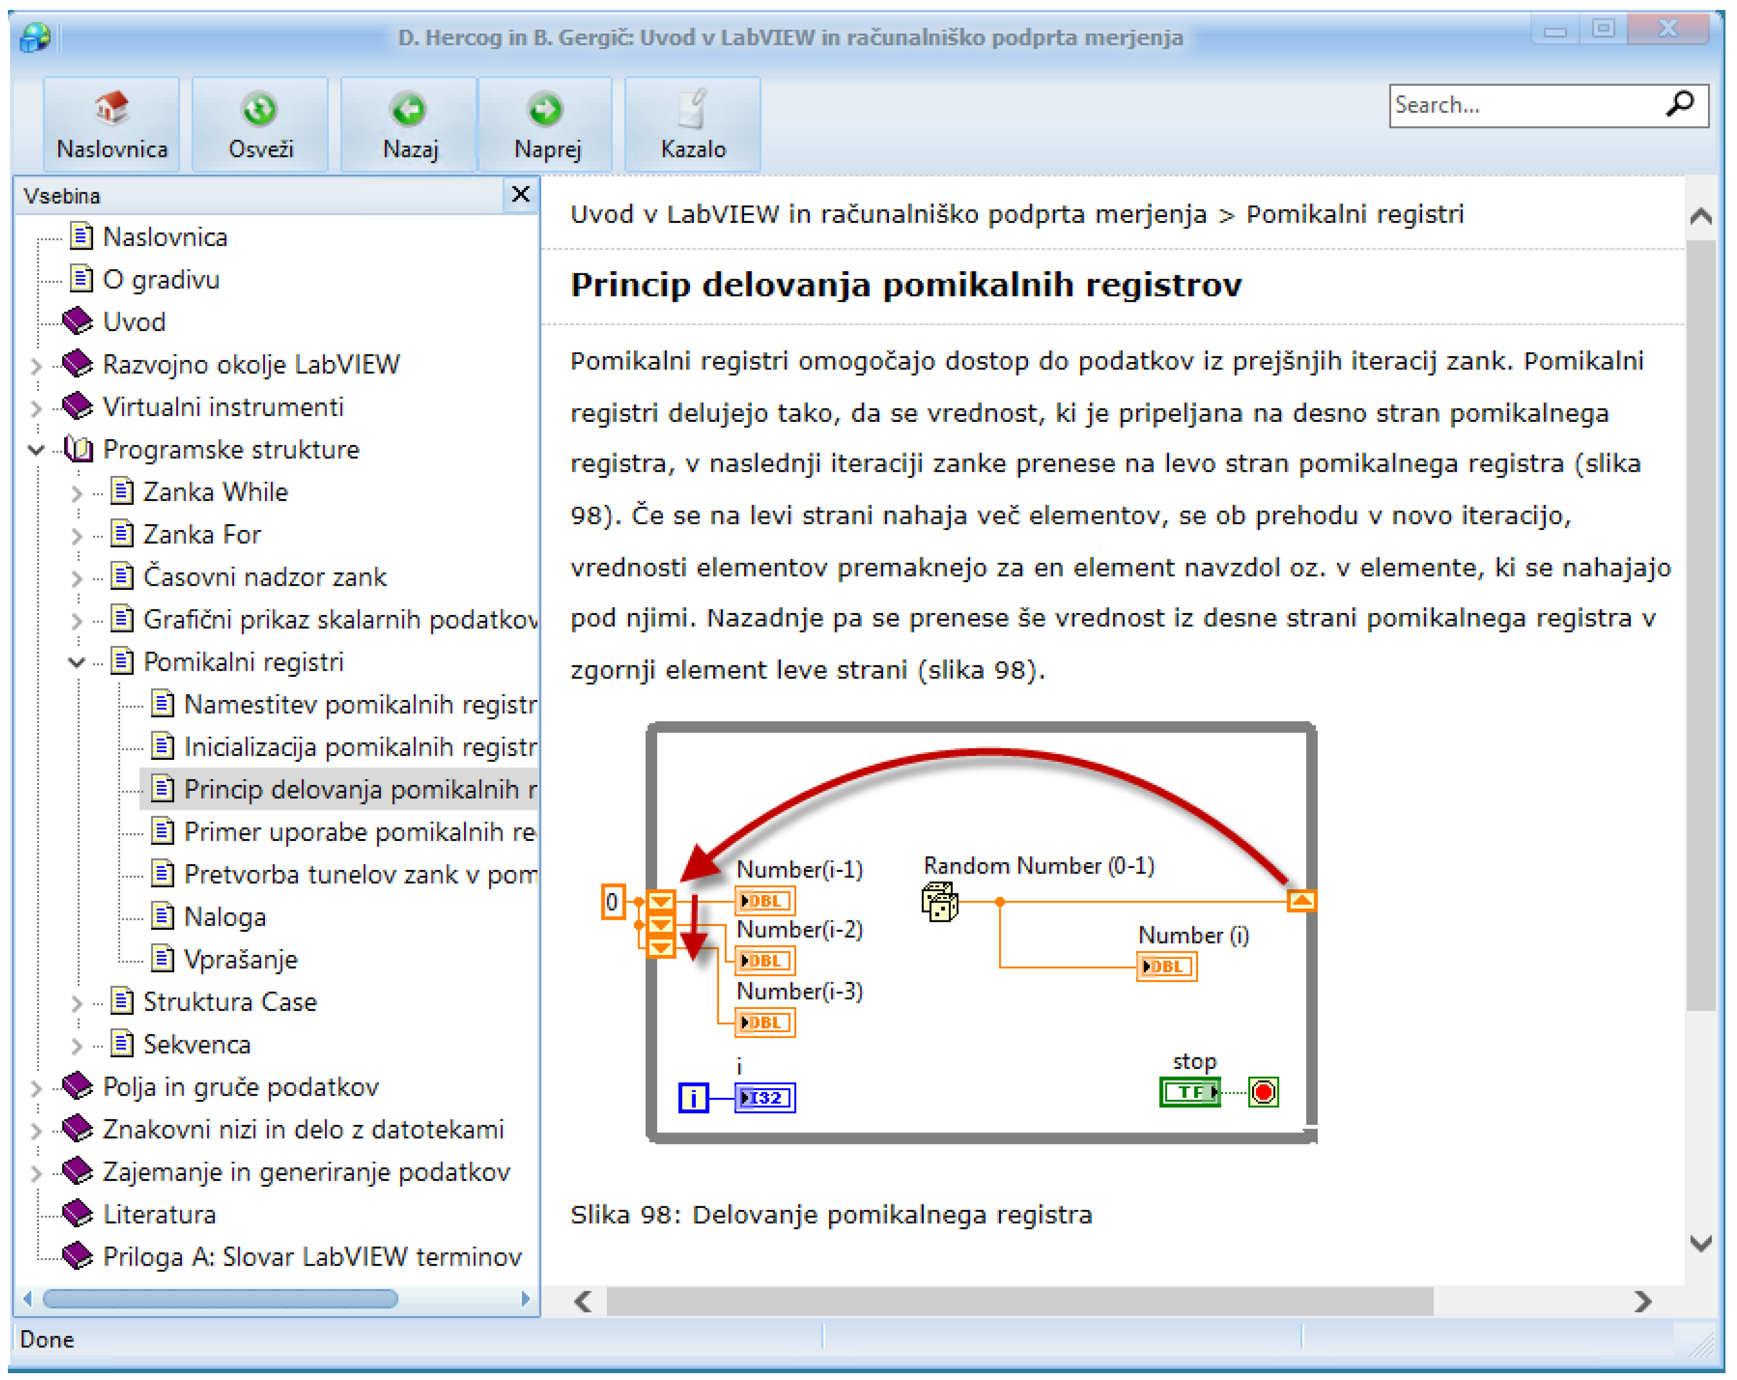Expand the Zanka For node
The width and height of the screenshot is (1737, 1380).
pyautogui.click(x=77, y=535)
